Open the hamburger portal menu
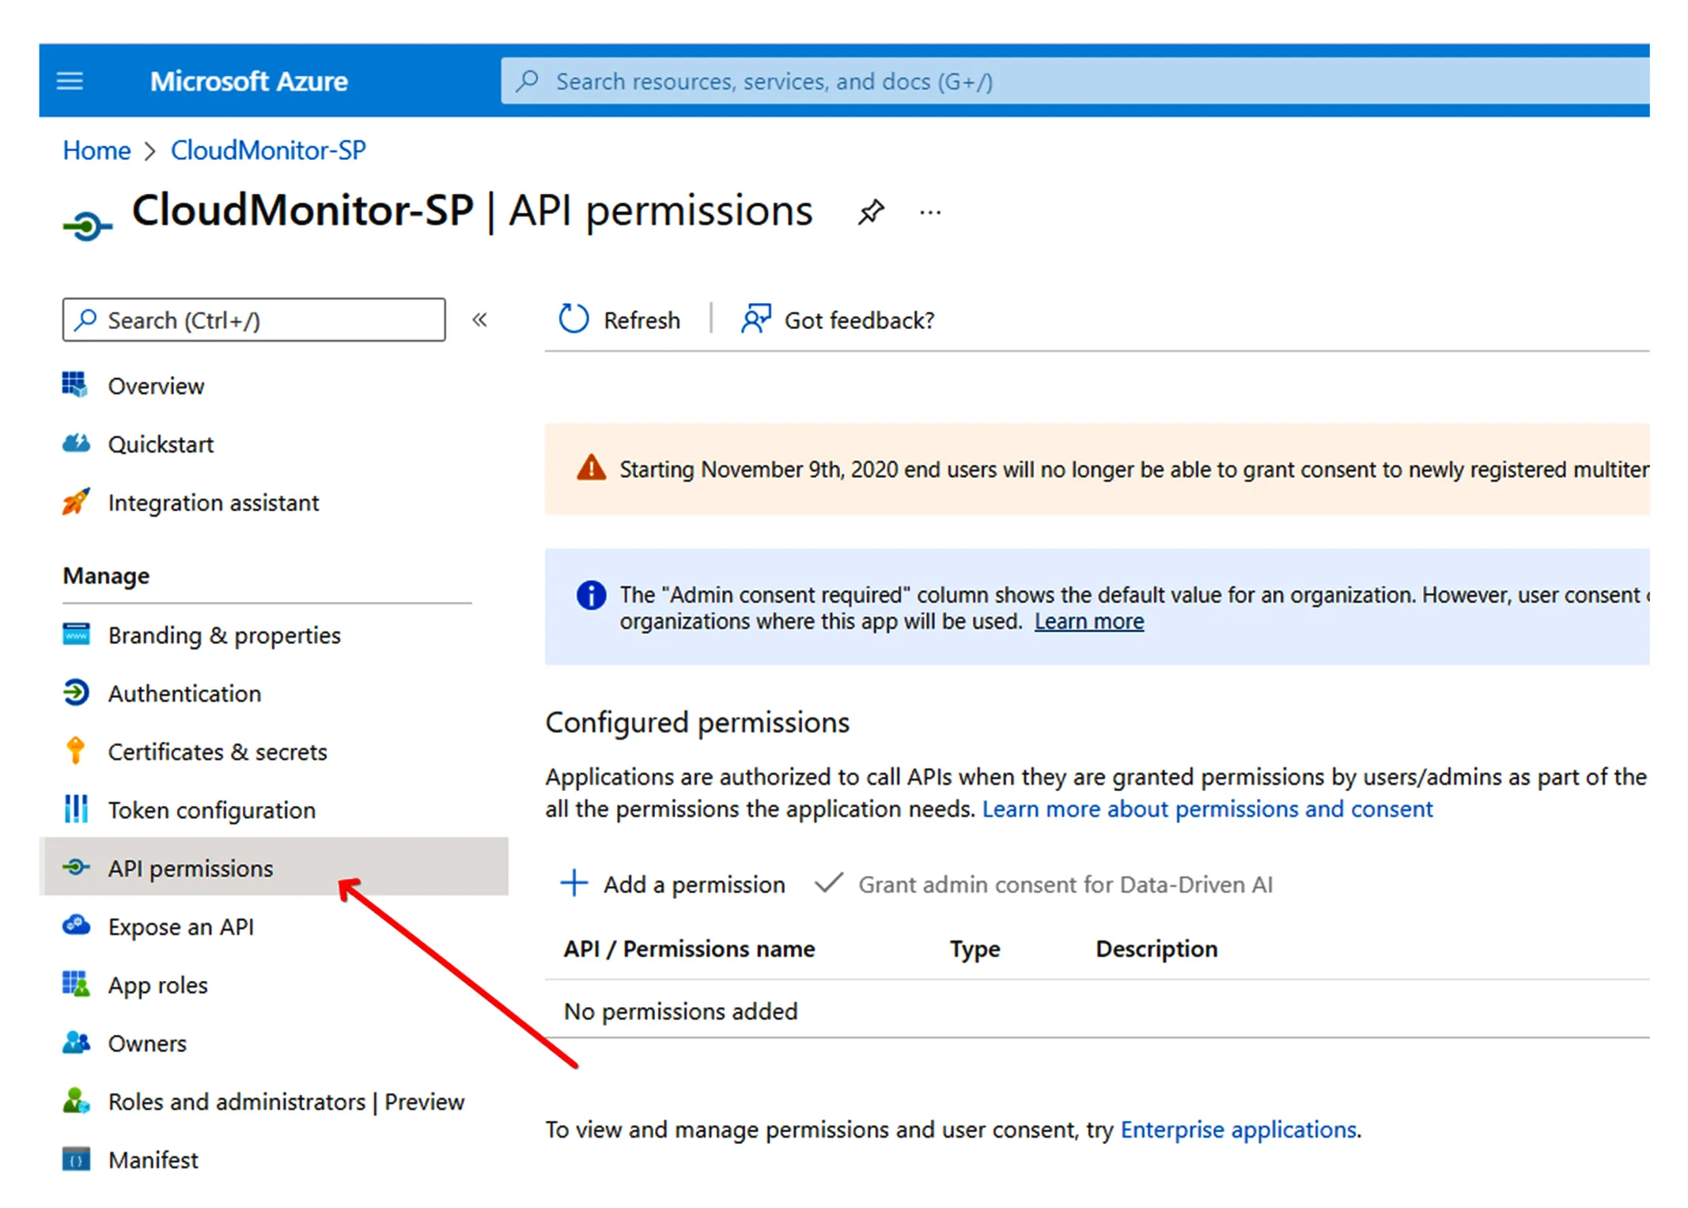Image resolution: width=1688 pixels, height=1208 pixels. tap(70, 81)
